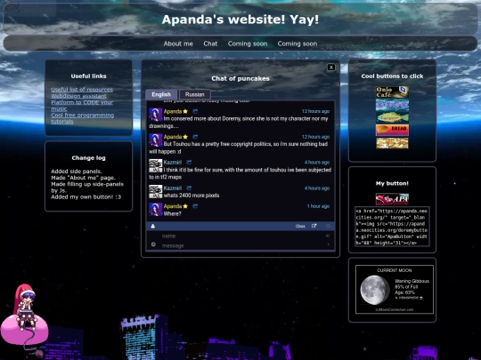Open Platform to CODE your music link
The image size is (481, 360).
(82, 105)
